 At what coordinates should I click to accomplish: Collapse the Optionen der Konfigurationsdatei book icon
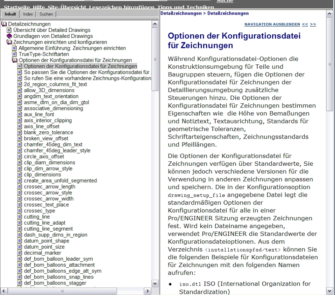[15, 60]
